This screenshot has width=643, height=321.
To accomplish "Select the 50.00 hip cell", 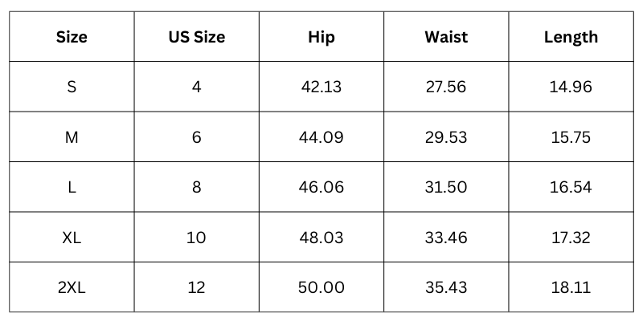I will pyautogui.click(x=321, y=287).
